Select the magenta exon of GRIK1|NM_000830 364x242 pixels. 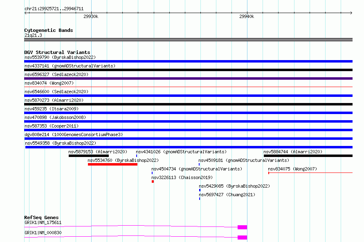tap(242, 238)
